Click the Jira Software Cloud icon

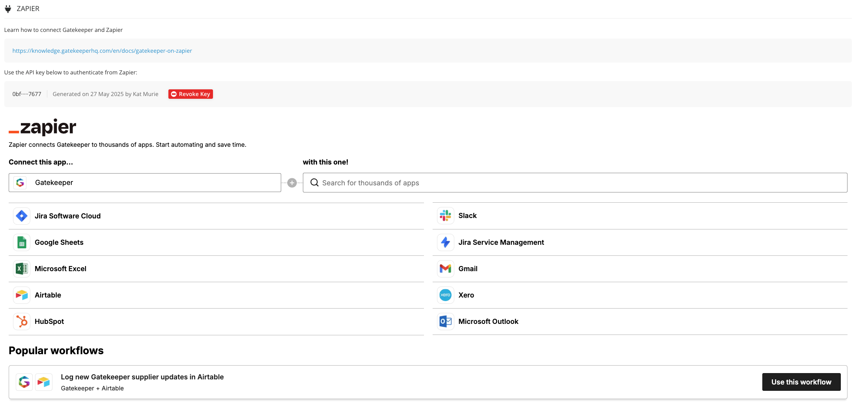click(x=22, y=216)
